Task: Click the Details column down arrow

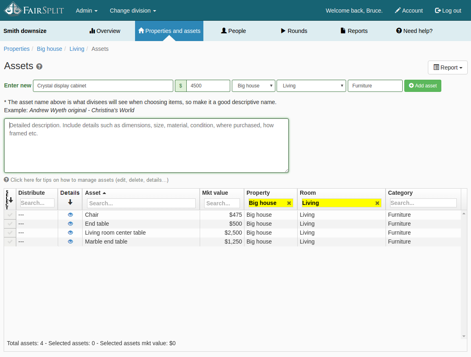Action: [x=70, y=202]
